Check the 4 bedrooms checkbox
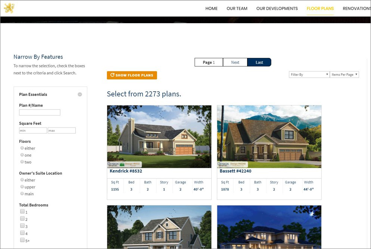The image size is (371, 249). click(x=22, y=233)
